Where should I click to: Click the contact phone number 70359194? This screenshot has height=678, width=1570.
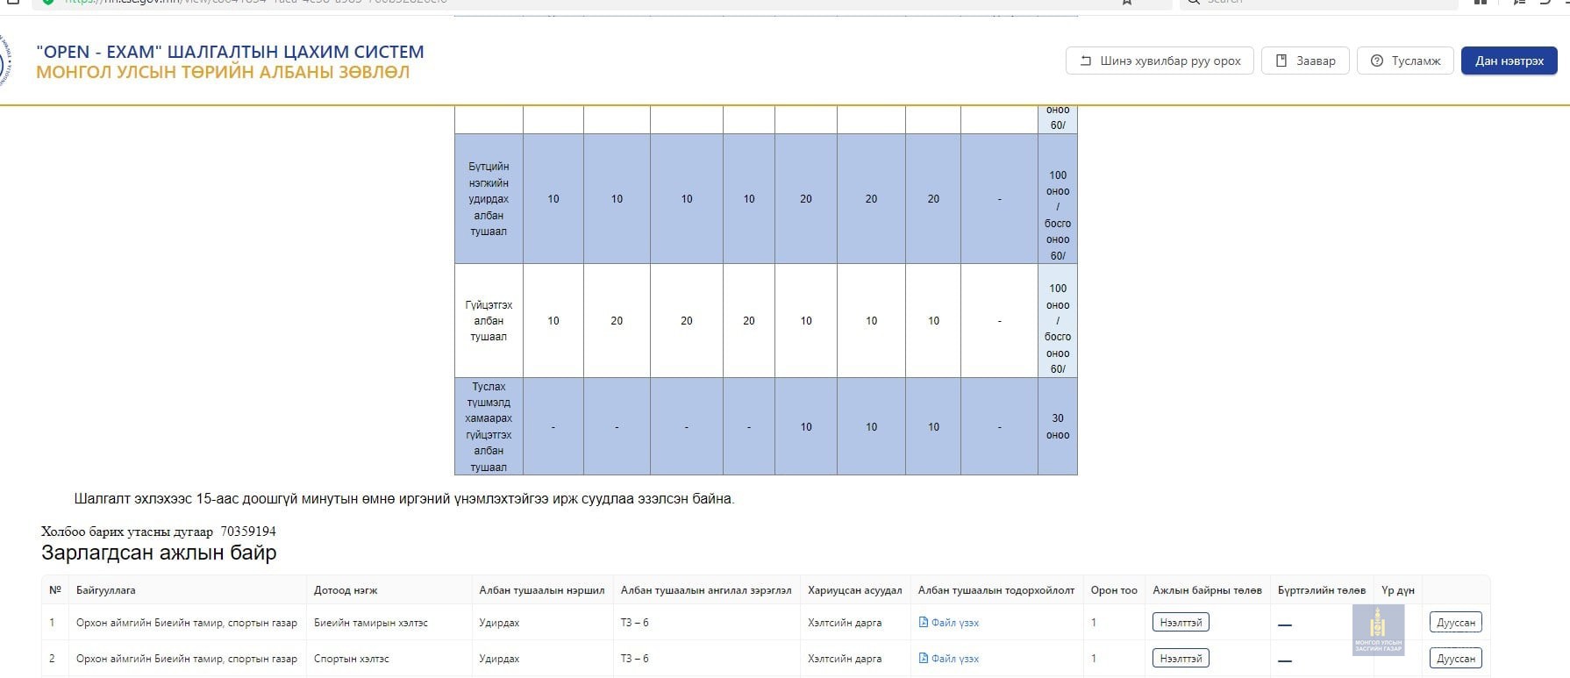coord(248,532)
